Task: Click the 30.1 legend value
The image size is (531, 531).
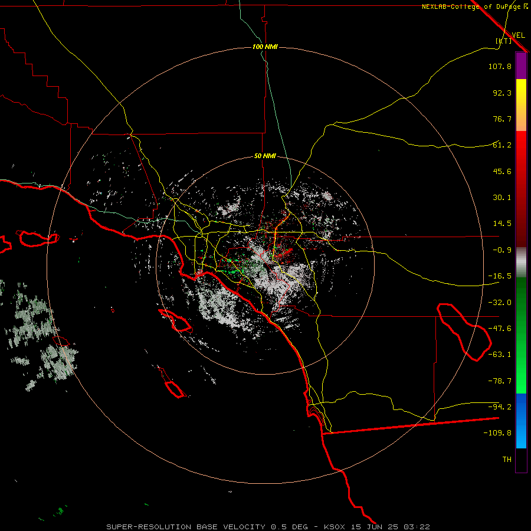Action: coord(502,198)
